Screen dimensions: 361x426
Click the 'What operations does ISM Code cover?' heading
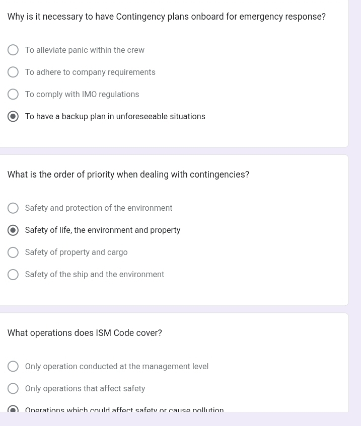click(x=85, y=333)
